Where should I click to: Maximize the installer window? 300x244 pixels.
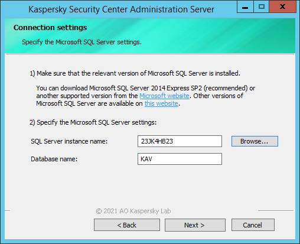(x=262, y=7)
